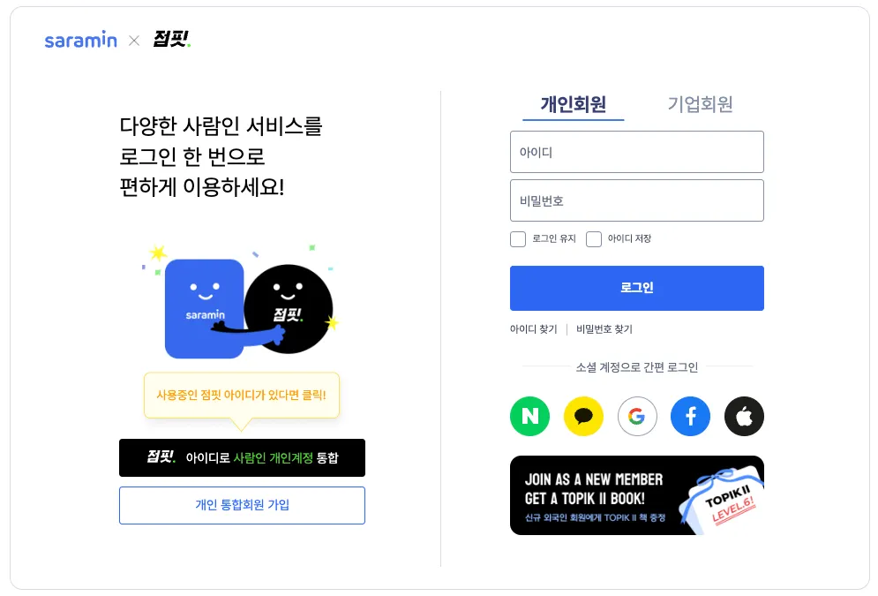Click the black 점핏 아이디로 계정 통합 button
Screen dimensions: 878x596
(x=242, y=457)
